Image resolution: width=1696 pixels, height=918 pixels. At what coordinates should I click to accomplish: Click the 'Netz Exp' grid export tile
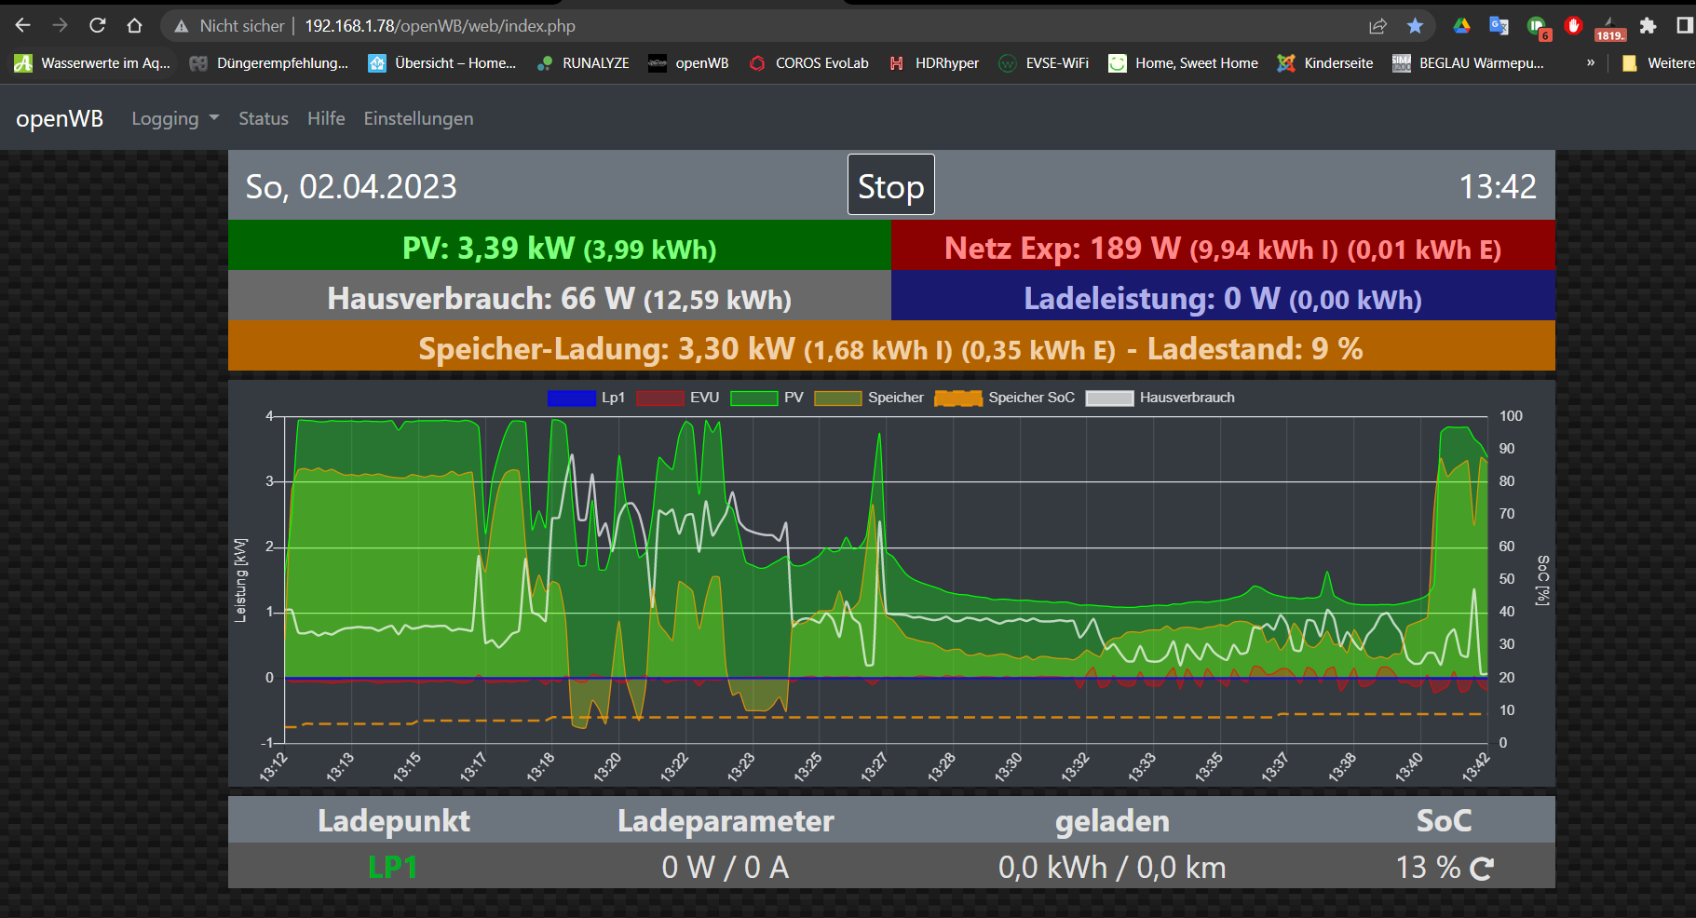(1223, 246)
